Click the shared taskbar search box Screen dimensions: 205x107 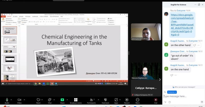pyautogui.click(x=19, y=84)
